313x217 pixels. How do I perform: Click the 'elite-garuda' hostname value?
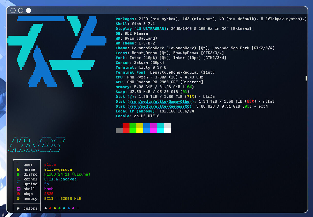pos(58,169)
